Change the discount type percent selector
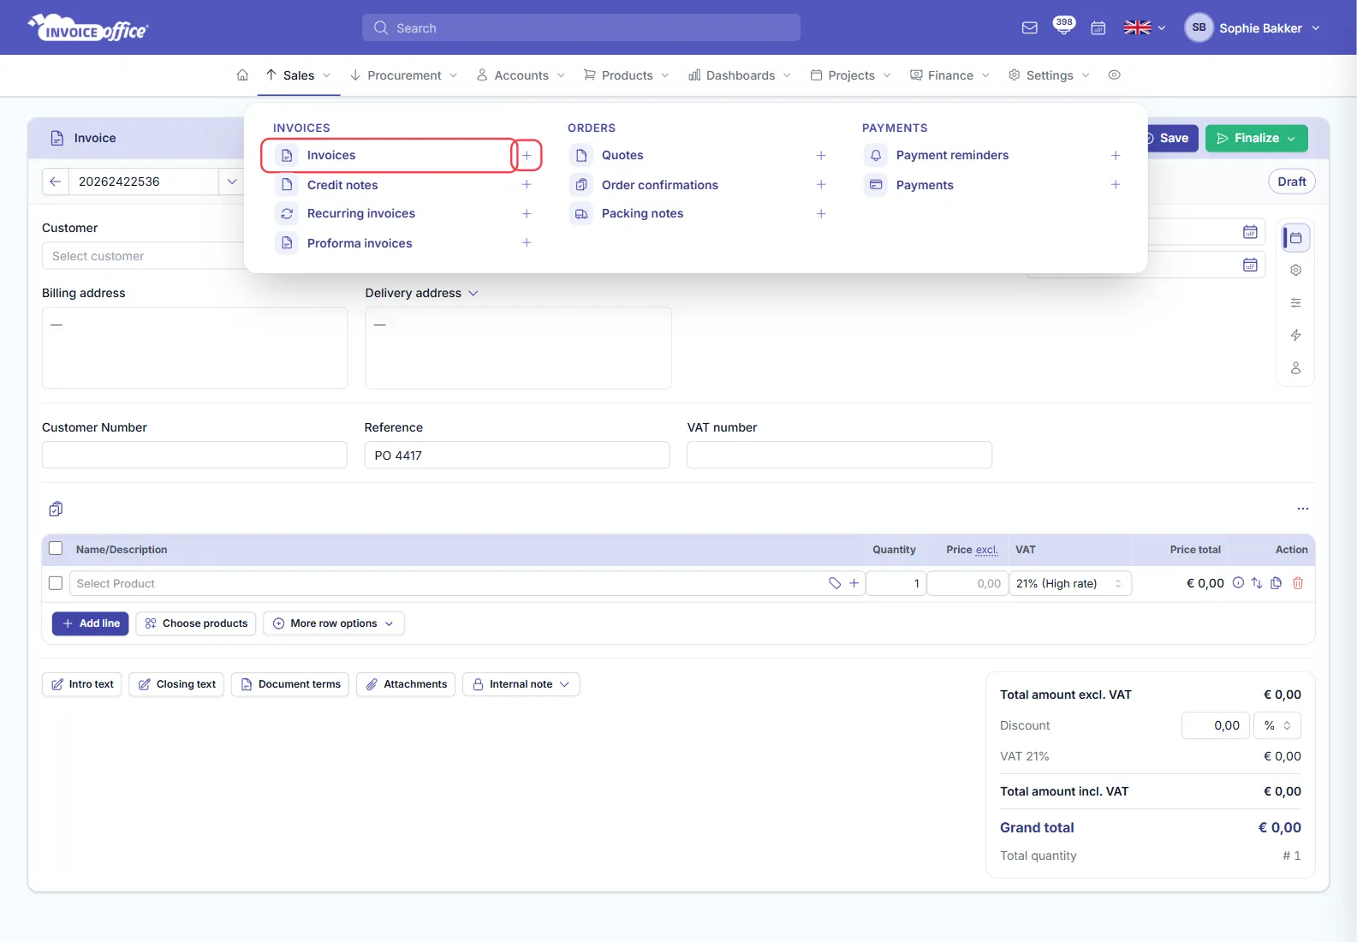The image size is (1357, 942). [1277, 725]
